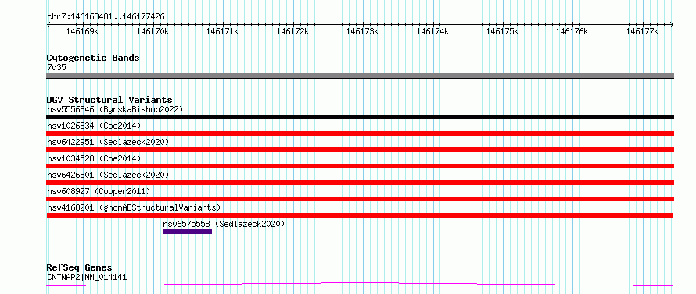Viewport: 696px width, 294px height.
Task: Click the DGV Structural Variants track title
Action: [109, 100]
